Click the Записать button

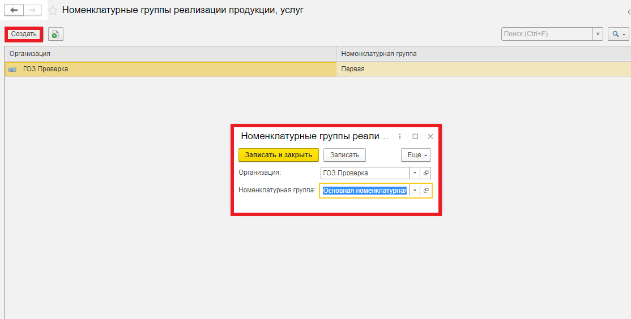[344, 155]
